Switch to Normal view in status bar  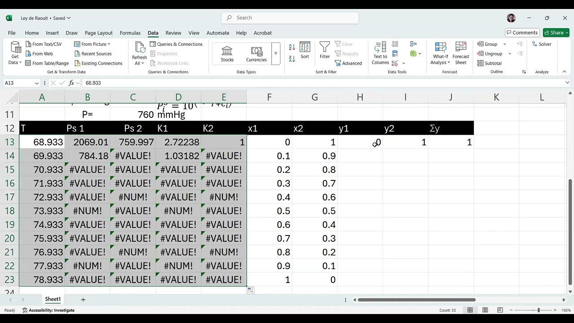pos(470,310)
